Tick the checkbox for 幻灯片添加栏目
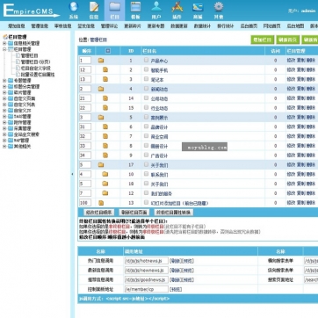This screenshot has height=318, width=318. click(x=146, y=202)
